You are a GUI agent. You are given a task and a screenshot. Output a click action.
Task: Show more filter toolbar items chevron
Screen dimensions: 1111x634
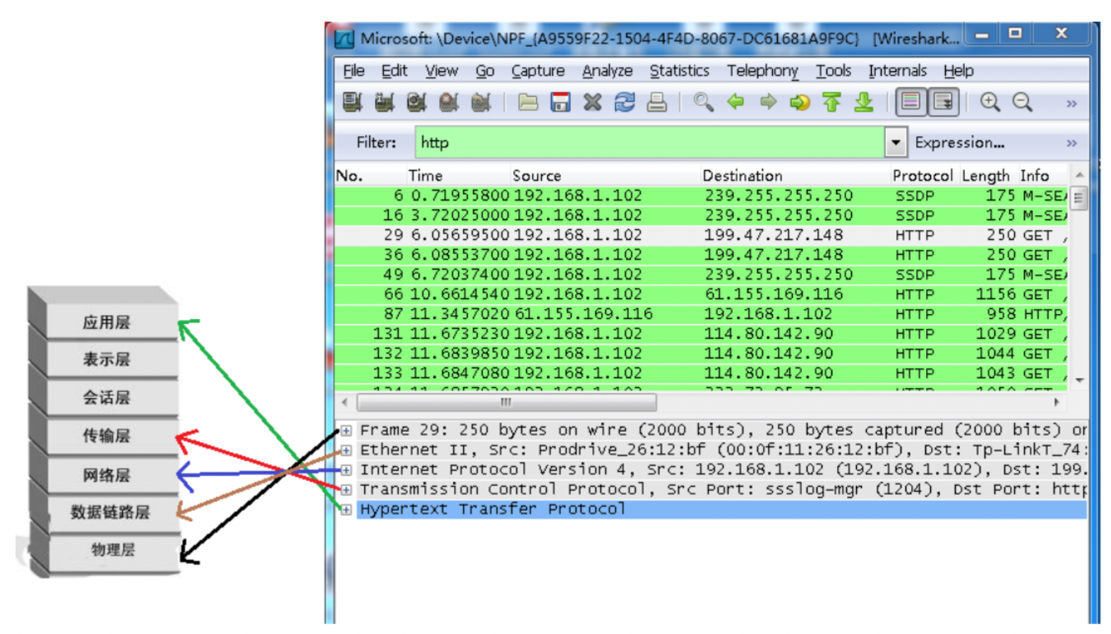coord(1071,143)
